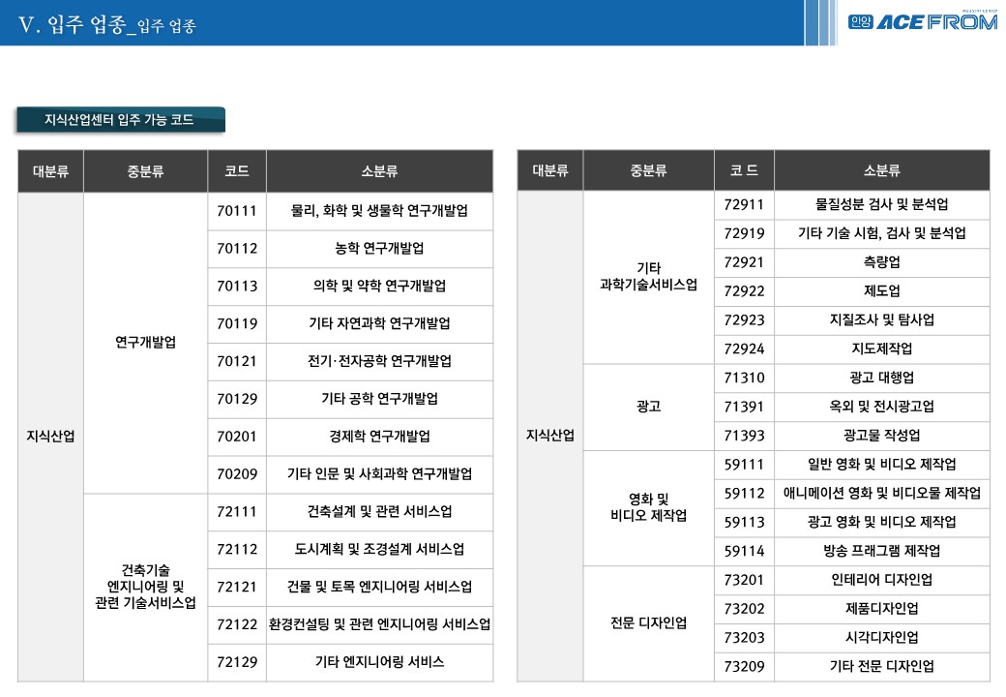Select the 경제학 연구개발업 entry
The image size is (1006, 697).
[x=379, y=437]
